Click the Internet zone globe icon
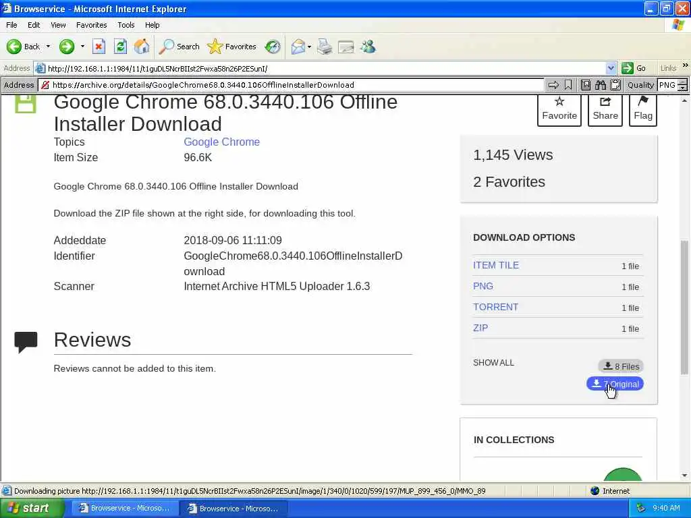691x518 pixels. 595,491
